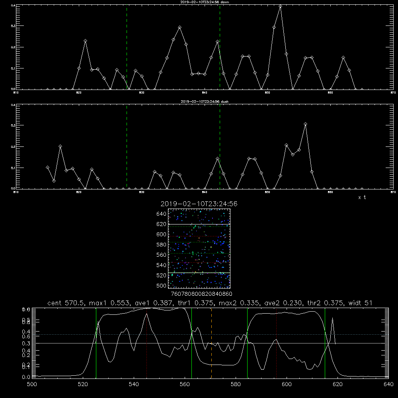
Task: Click the 'thr1 0.375' value in stats line
Action: pyautogui.click(x=195, y=303)
